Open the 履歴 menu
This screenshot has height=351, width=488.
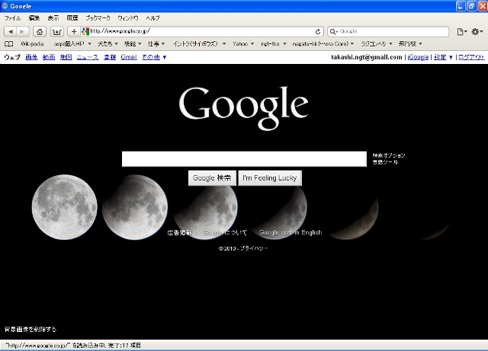coord(72,18)
